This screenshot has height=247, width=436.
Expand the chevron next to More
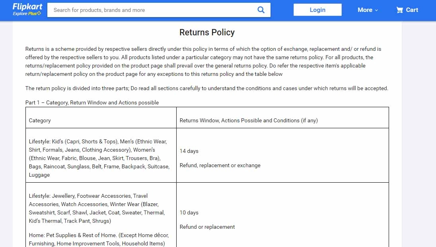point(376,10)
